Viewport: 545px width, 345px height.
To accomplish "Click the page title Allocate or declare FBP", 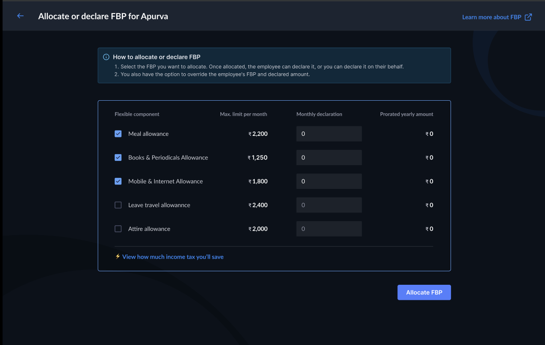I will tap(103, 16).
